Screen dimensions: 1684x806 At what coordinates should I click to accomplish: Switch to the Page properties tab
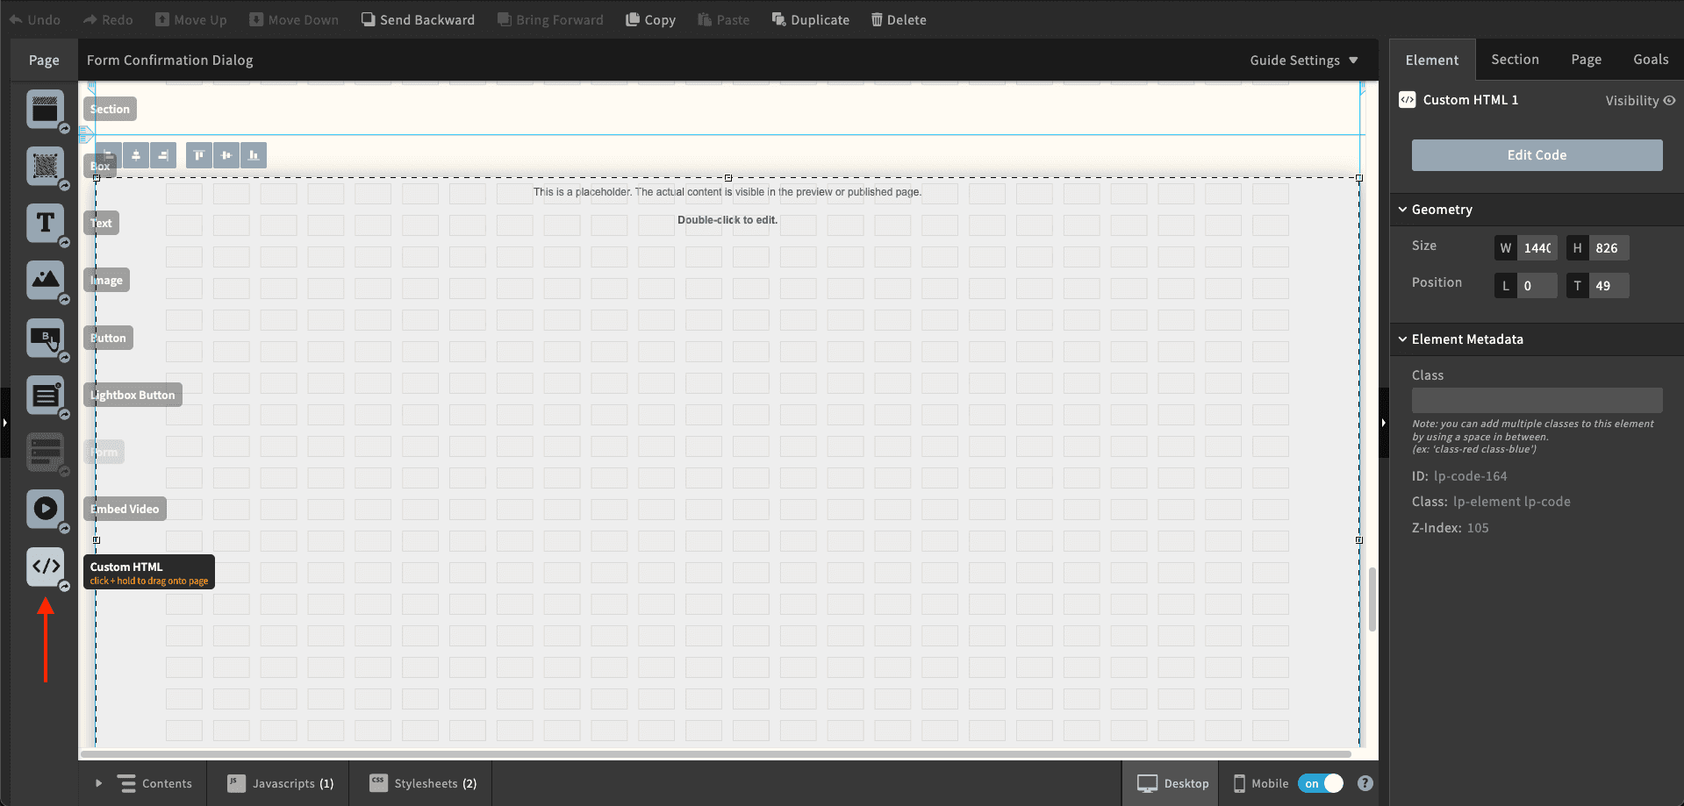coord(1586,59)
